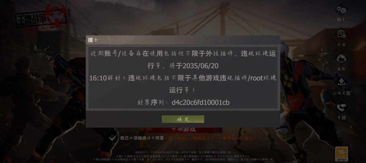Click the red 开始游戏 start button
This screenshot has height=163, width=366.
tap(183, 129)
